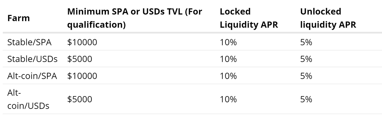Screen dimensions: 382x121
Task: Select the 5% unlocked APR for Stable/USDs
Action: point(306,59)
